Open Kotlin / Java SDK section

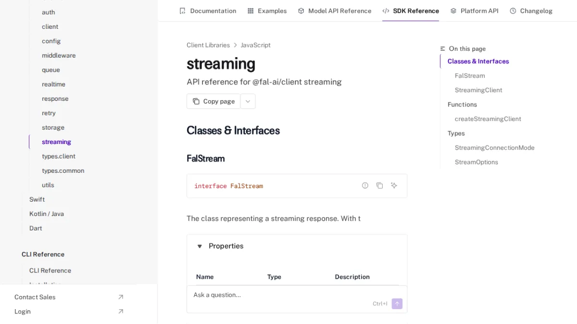(47, 214)
